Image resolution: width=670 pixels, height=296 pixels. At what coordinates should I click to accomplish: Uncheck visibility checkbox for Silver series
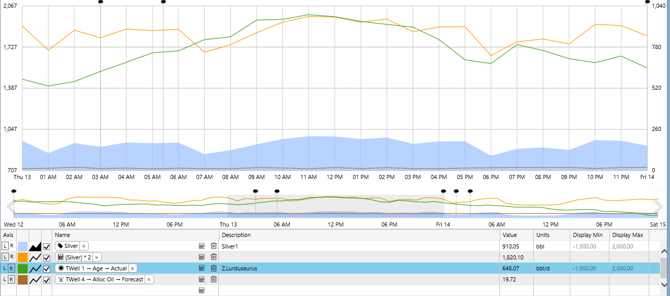47,246
